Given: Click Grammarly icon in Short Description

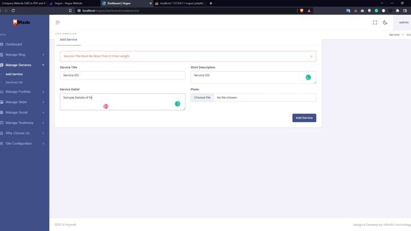Looking at the screenshot, I should coord(308,77).
